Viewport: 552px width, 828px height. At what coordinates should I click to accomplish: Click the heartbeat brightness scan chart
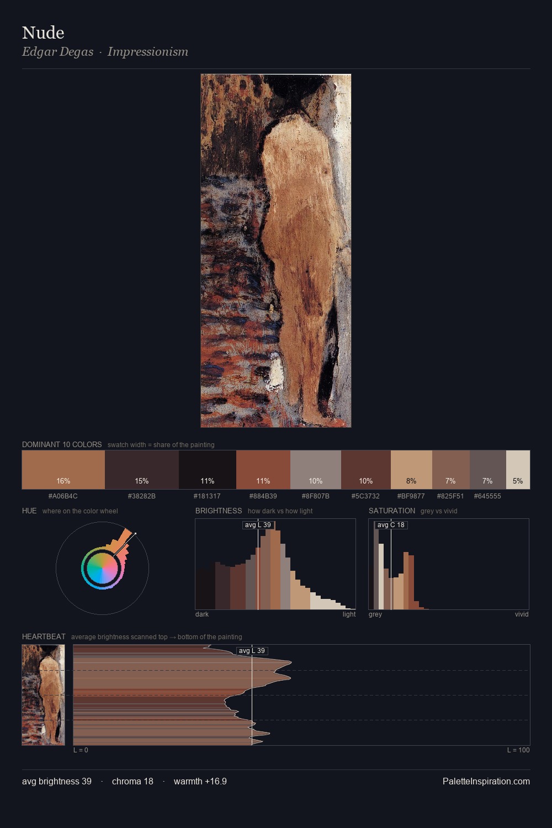point(301,695)
